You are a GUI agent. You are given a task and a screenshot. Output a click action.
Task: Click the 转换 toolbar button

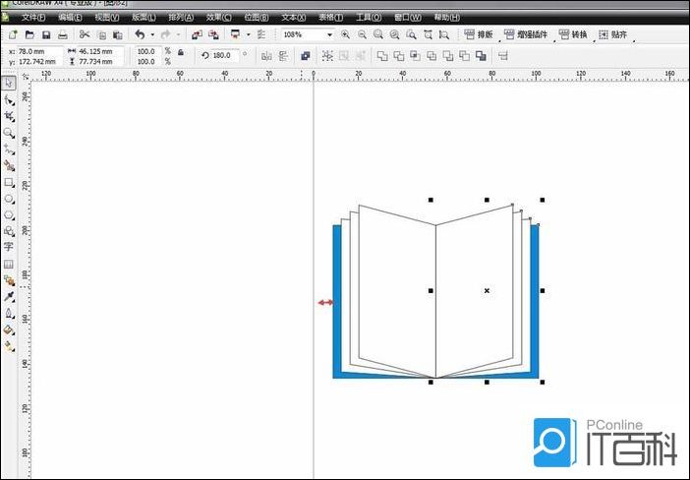coord(573,34)
